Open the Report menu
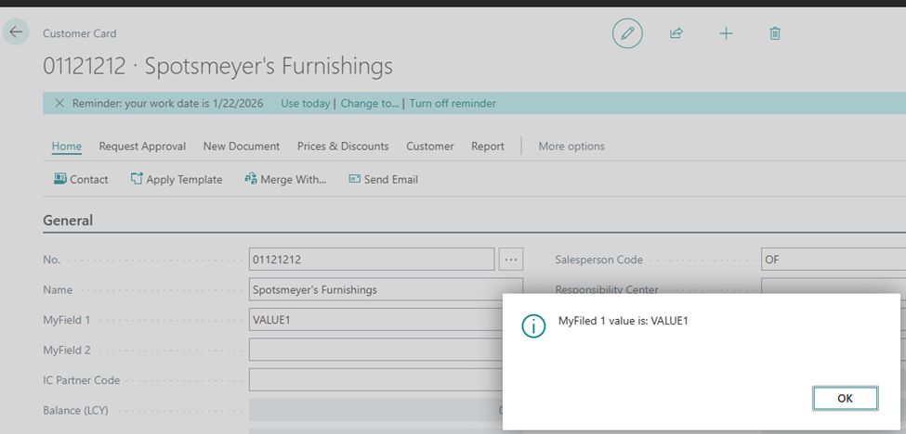This screenshot has height=434, width=906. (488, 147)
